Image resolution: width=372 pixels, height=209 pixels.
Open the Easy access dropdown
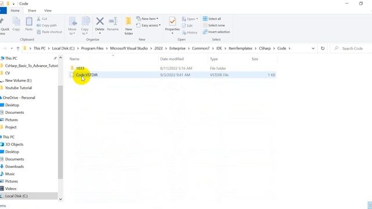(148, 25)
